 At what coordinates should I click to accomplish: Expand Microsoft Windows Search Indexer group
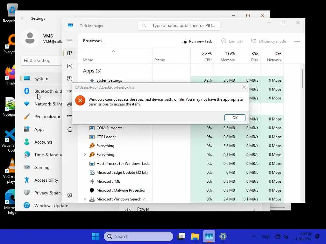point(85,199)
